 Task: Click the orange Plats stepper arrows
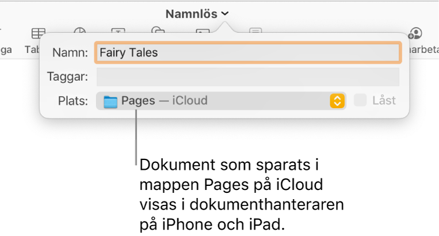point(337,101)
